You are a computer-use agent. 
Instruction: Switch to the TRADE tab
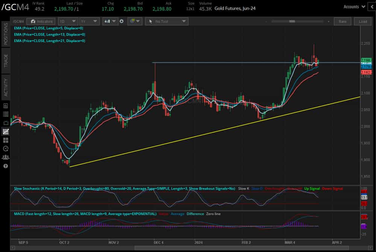click(x=5, y=60)
